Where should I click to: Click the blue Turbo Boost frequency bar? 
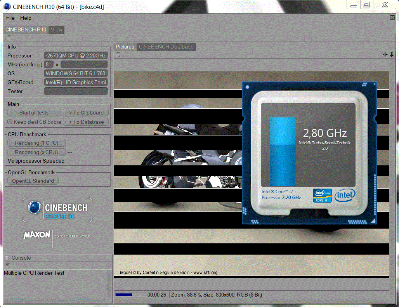coord(283,152)
